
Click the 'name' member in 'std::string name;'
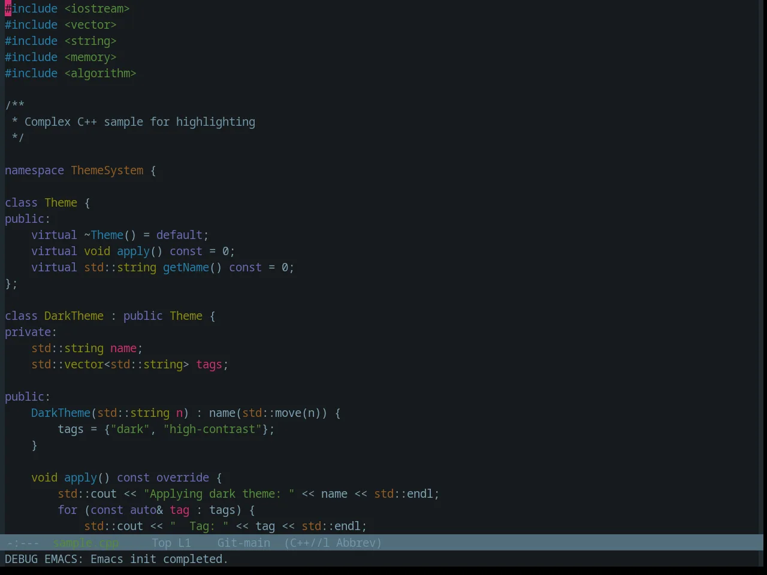(x=123, y=349)
